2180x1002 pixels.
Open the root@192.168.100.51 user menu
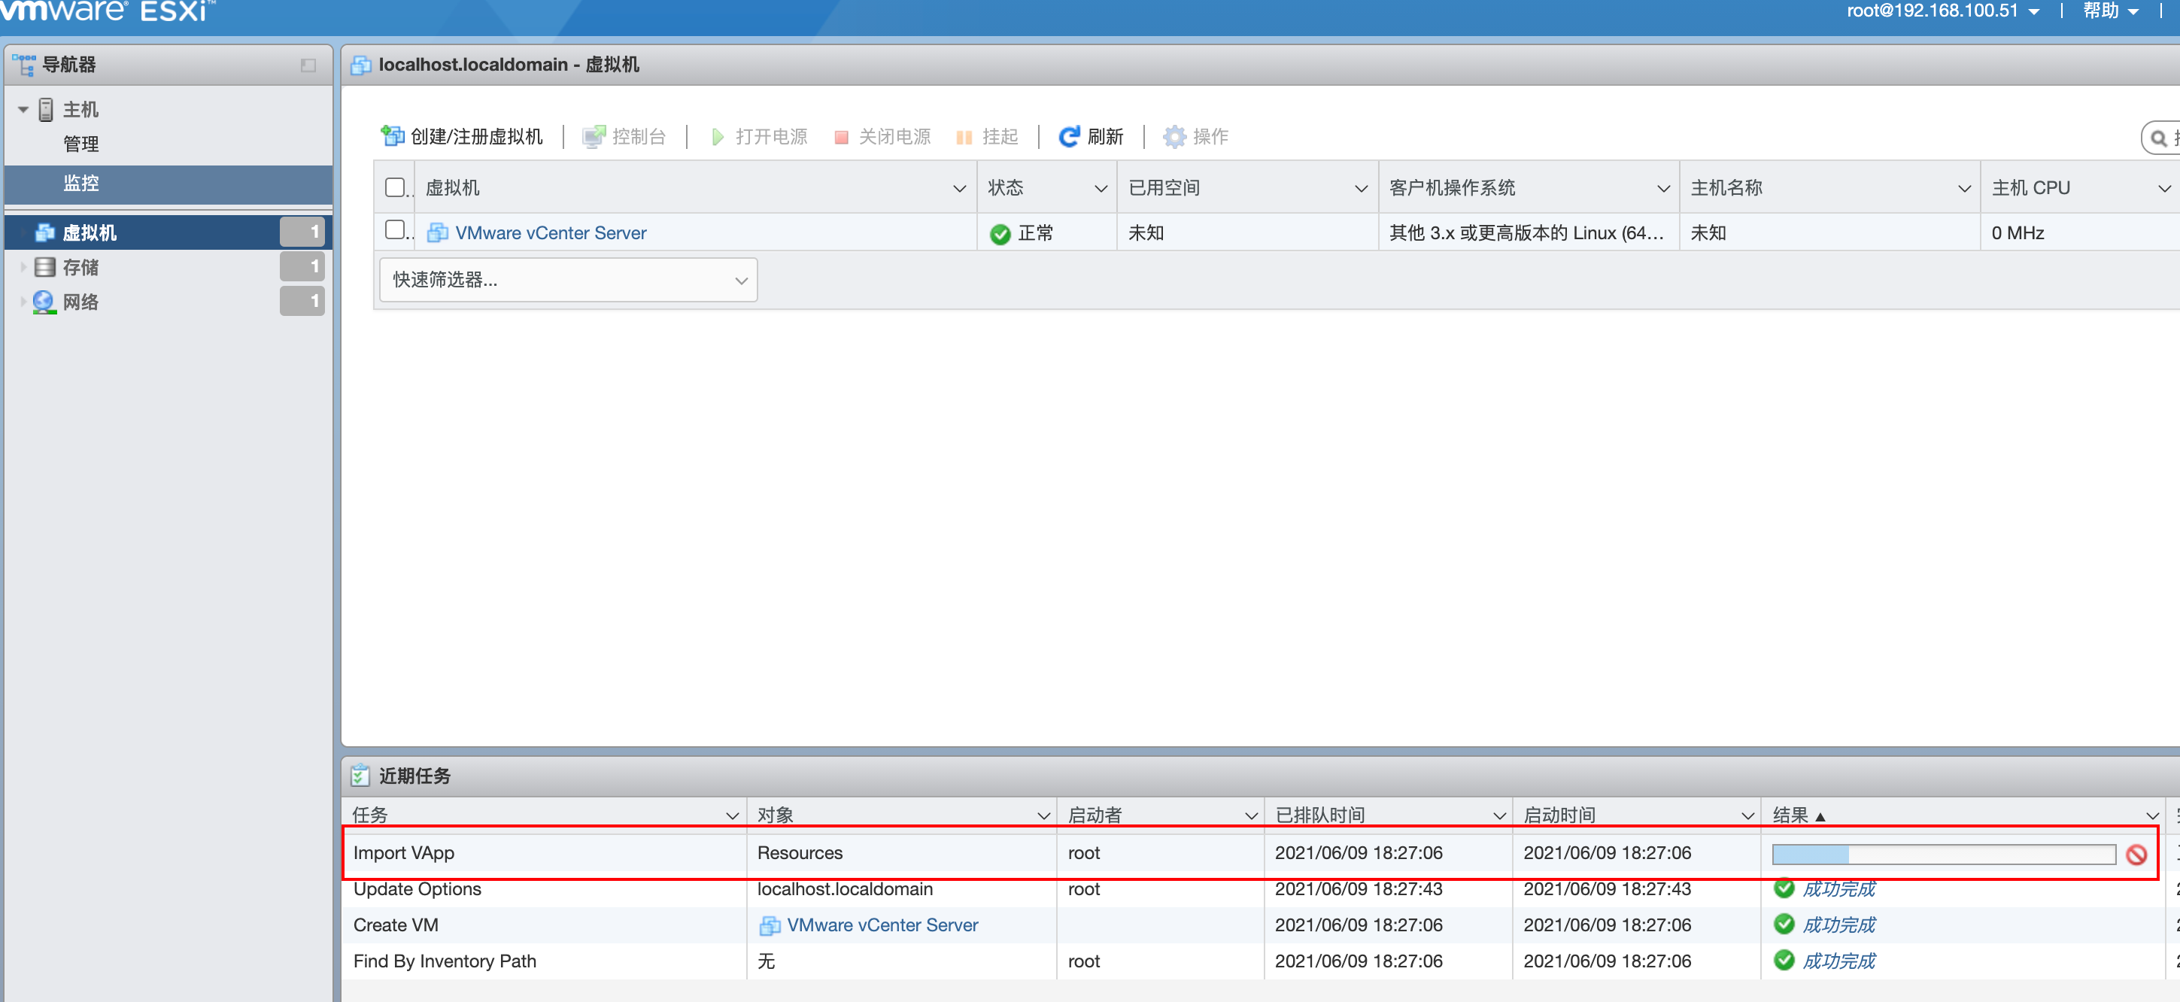click(x=1942, y=11)
